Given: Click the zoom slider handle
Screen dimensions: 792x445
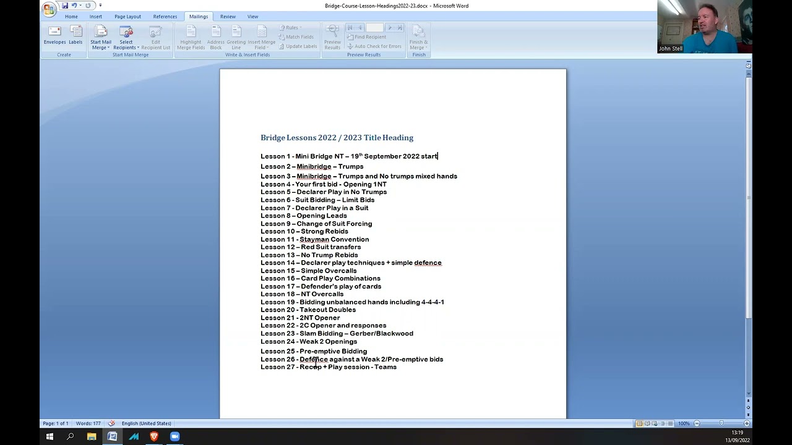Looking at the screenshot, I should click(721, 423).
